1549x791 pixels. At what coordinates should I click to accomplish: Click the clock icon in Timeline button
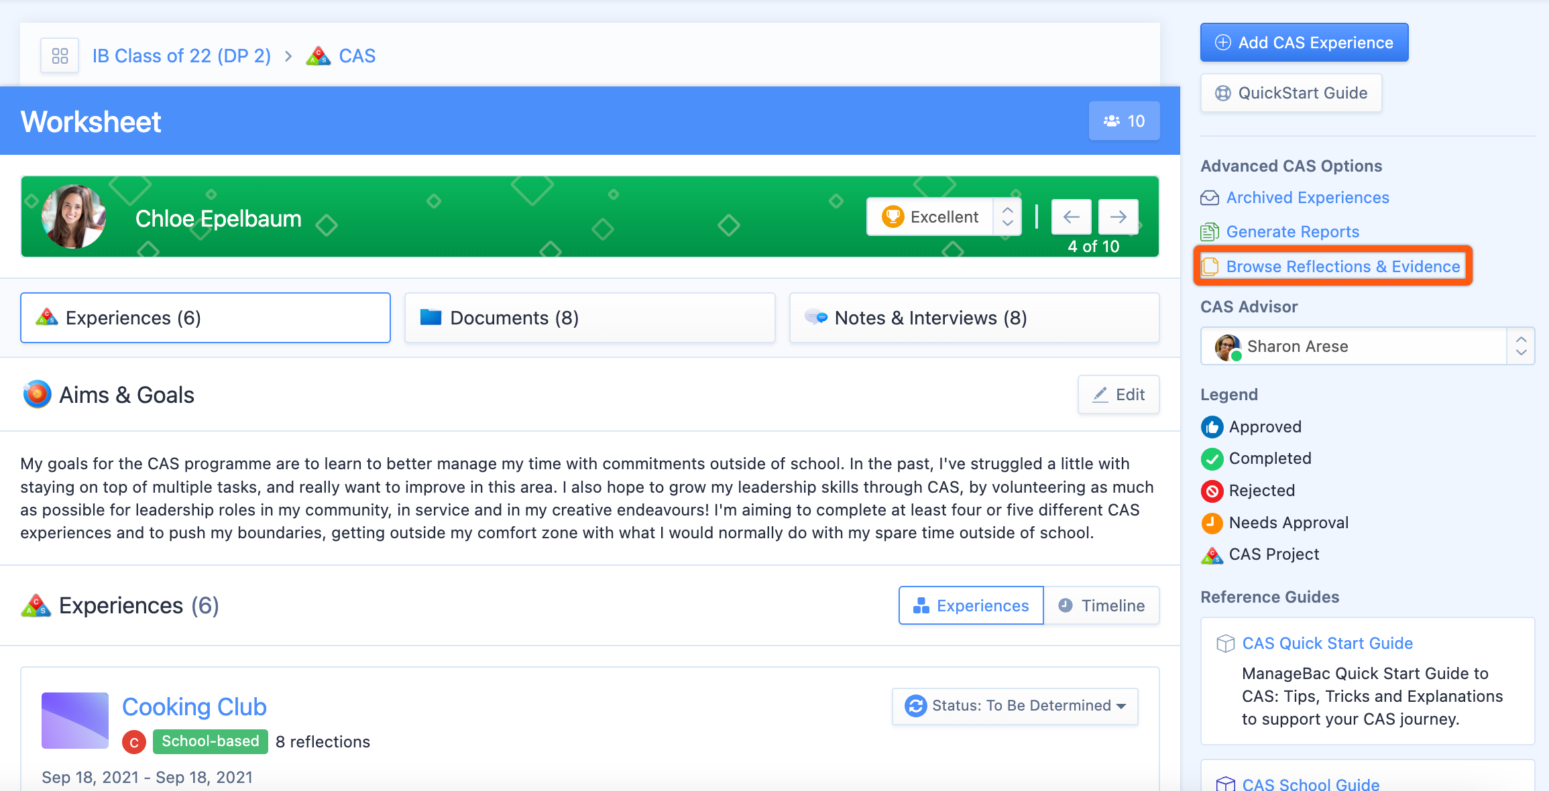(1065, 605)
